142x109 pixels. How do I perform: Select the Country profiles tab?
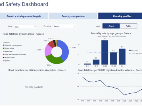(x=120, y=16)
